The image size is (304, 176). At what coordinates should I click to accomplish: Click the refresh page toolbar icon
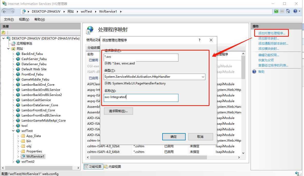click(276, 11)
